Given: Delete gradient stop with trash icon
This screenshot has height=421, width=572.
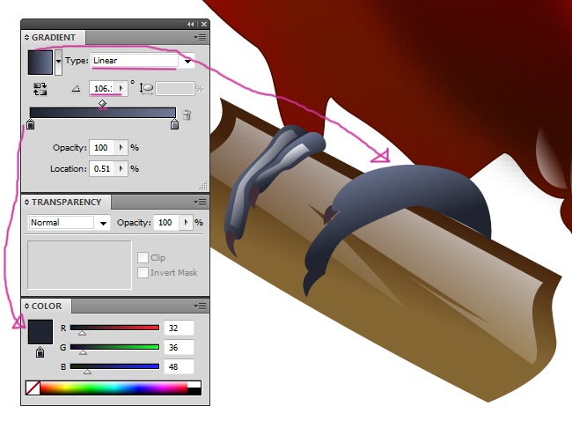Looking at the screenshot, I should (187, 114).
